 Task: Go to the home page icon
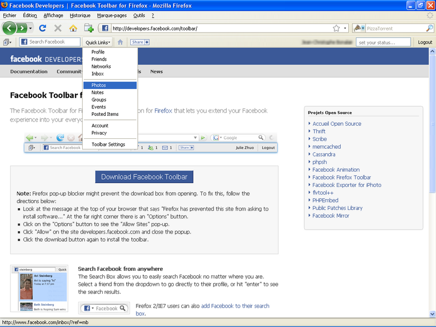73,28
